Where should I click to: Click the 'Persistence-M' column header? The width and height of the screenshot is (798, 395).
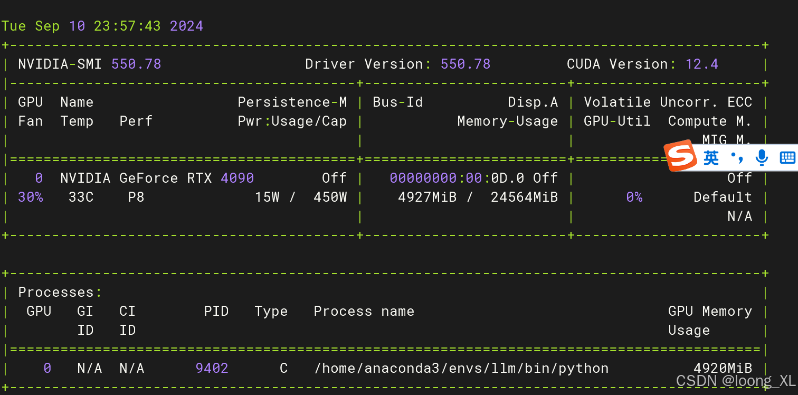tap(292, 102)
